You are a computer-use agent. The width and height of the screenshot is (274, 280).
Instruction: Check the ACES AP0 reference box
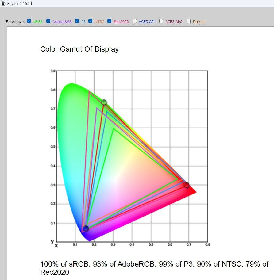coord(161,21)
